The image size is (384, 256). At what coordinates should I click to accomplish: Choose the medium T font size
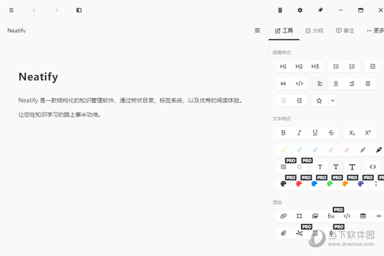click(336, 167)
